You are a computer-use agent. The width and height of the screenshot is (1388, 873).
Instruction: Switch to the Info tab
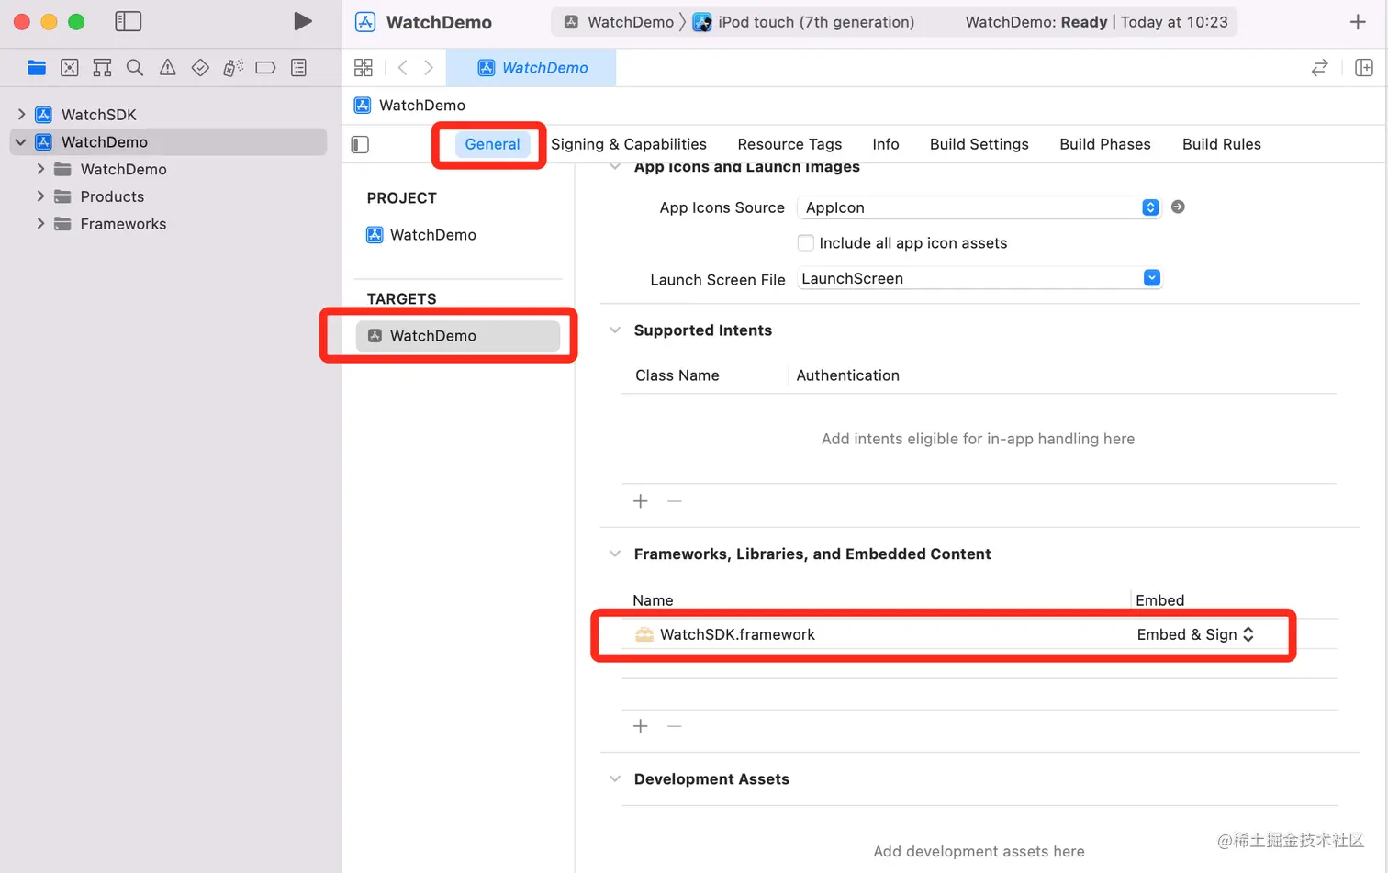(x=886, y=144)
